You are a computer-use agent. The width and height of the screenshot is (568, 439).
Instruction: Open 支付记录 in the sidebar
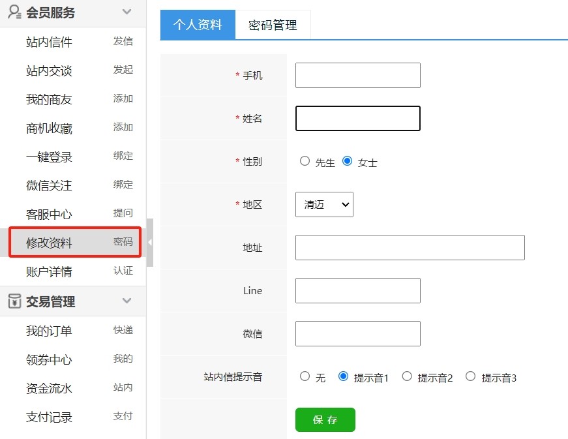(49, 417)
